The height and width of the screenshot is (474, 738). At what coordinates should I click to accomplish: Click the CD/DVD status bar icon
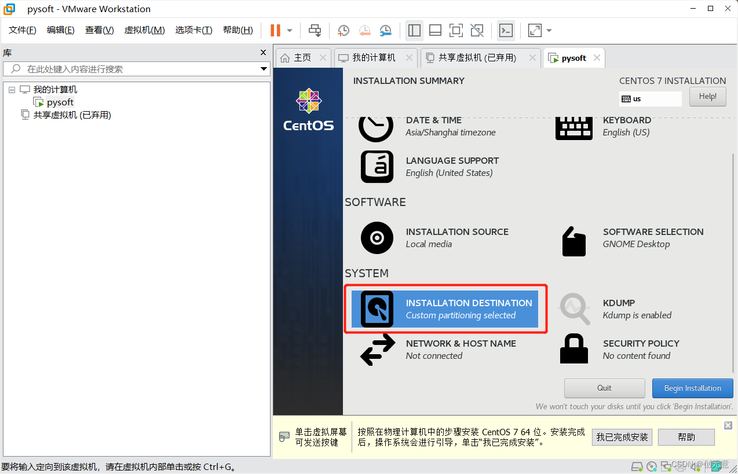[x=651, y=466]
